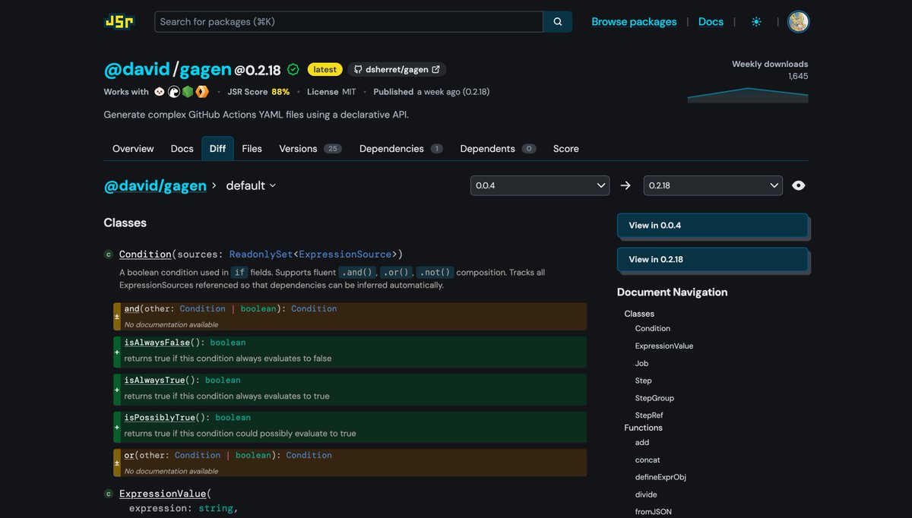This screenshot has height=518, width=912.
Task: Select the Diff tab
Action: (217, 149)
